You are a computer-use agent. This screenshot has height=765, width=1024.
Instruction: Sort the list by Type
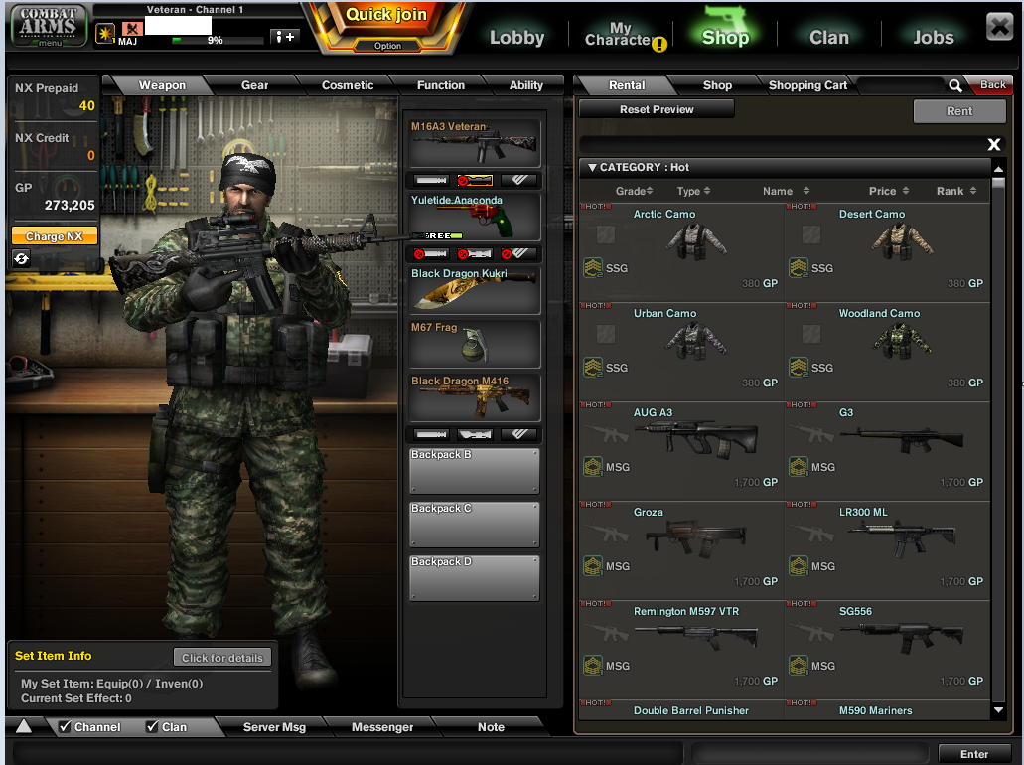693,191
